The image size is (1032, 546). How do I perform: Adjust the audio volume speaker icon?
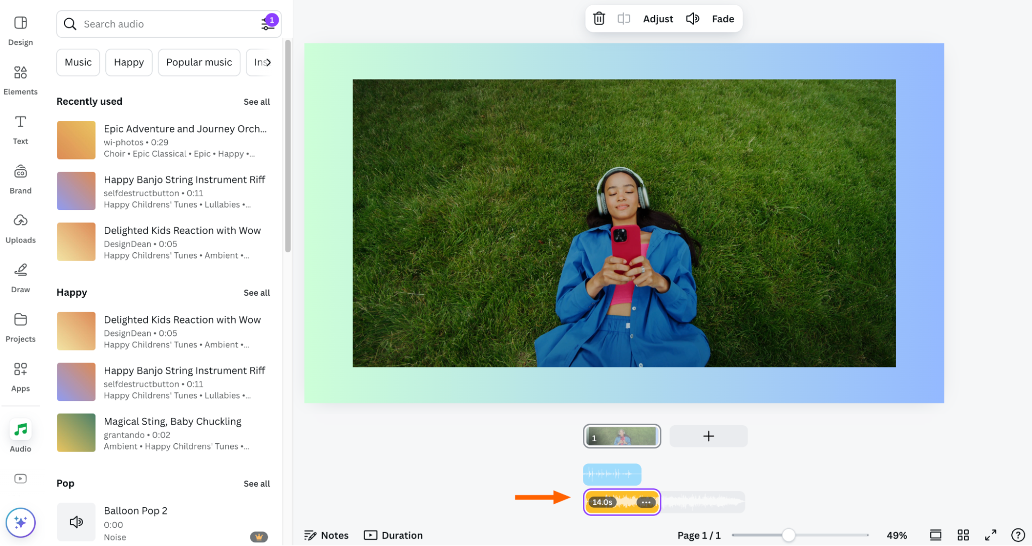click(692, 19)
